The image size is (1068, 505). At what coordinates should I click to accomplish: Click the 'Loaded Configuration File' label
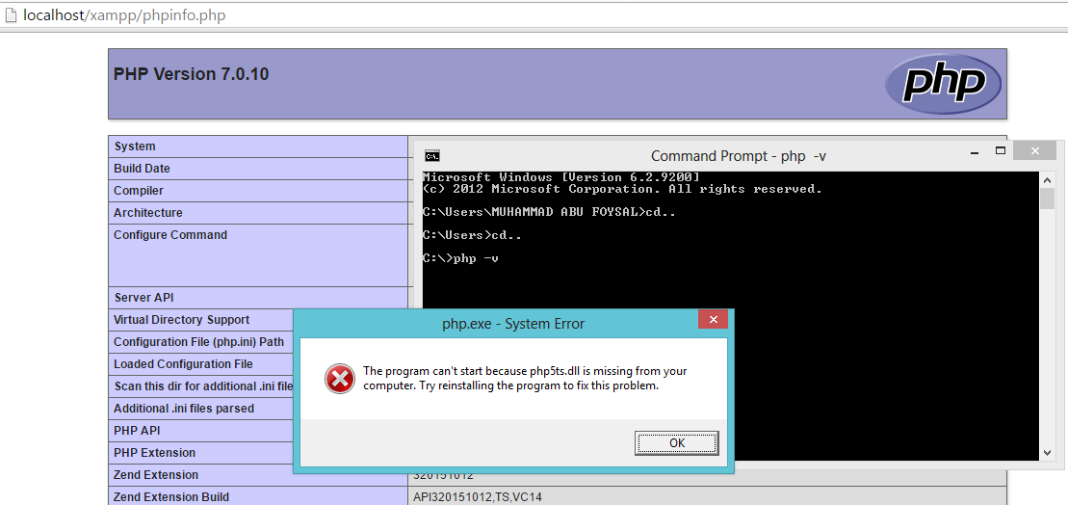coord(183,364)
